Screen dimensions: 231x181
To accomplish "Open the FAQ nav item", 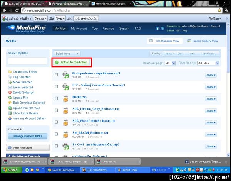I will click(x=137, y=29).
